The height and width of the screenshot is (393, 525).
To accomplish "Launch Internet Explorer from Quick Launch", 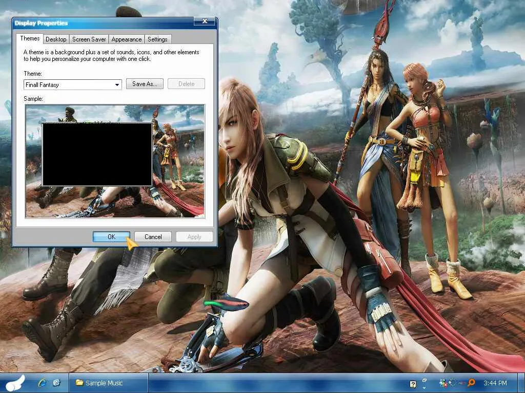I will [x=42, y=383].
